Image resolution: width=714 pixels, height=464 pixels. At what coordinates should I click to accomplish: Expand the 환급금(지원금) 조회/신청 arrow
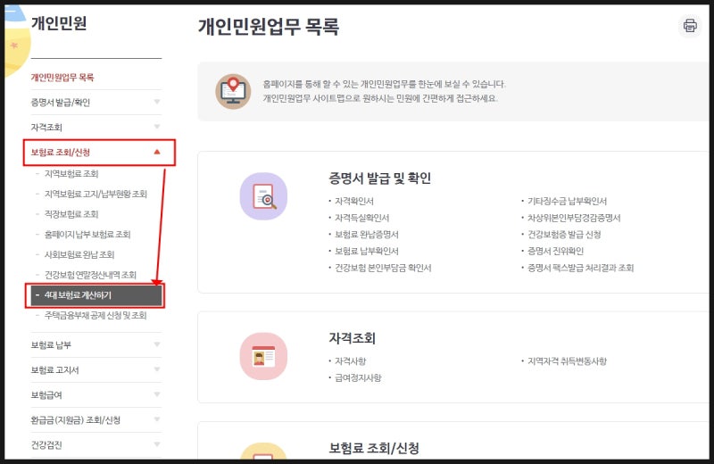[x=157, y=419]
